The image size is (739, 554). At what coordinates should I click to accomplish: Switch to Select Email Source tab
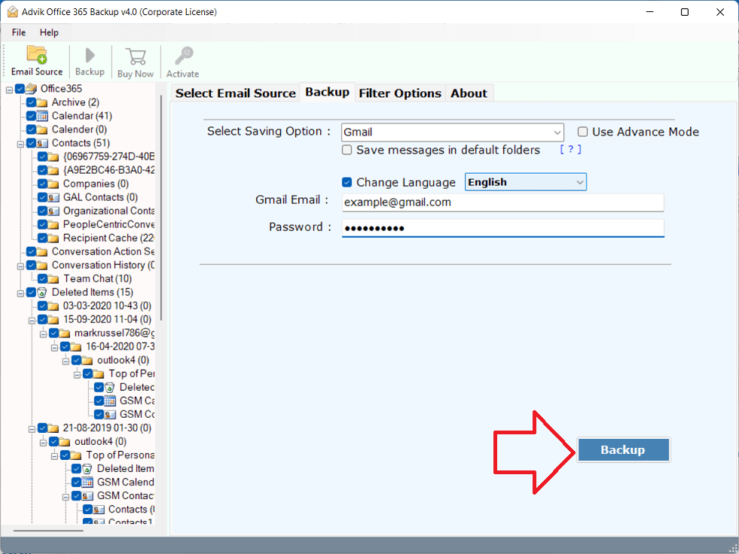(235, 93)
